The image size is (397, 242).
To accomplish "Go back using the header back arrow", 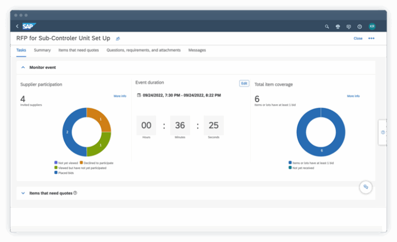I will pos(17,26).
